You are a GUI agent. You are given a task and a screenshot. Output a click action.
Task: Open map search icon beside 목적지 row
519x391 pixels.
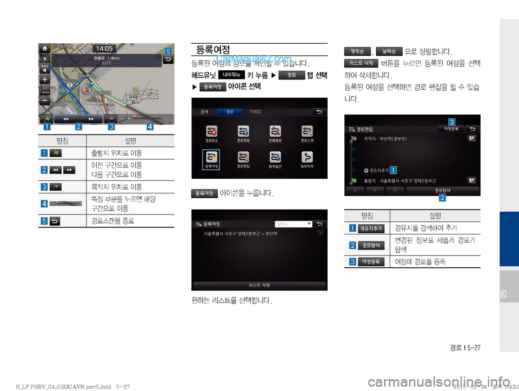471,138
